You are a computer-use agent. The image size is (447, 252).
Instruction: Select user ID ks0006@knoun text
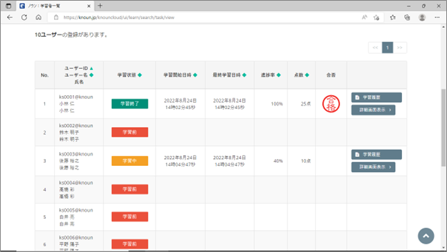(76, 237)
